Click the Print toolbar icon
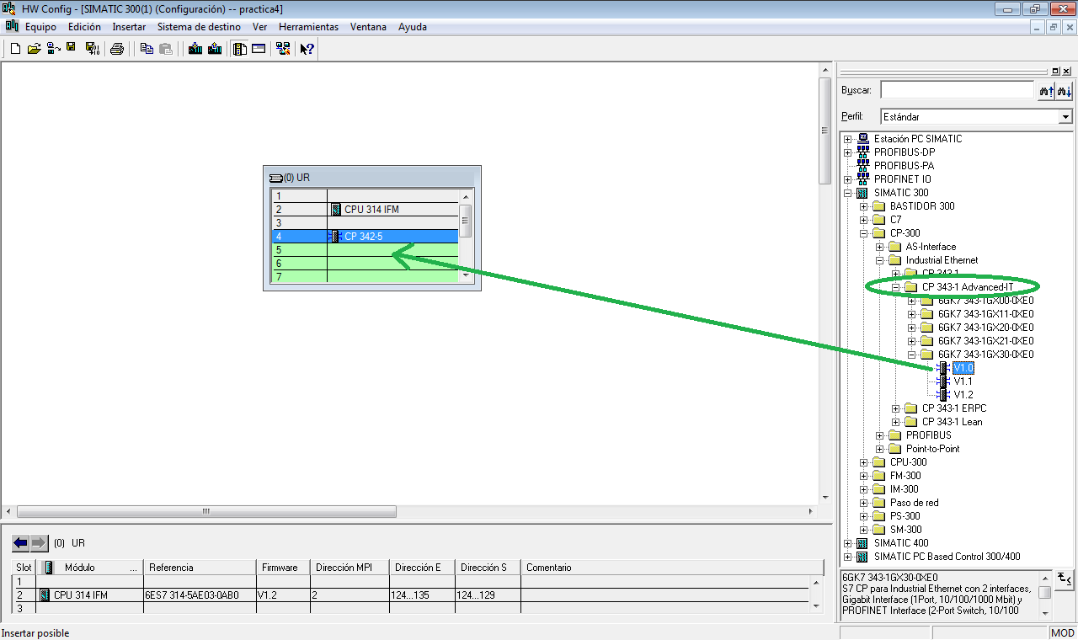The image size is (1078, 640). 117,49
